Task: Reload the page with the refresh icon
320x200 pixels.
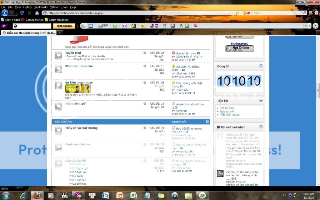Action: tap(22, 13)
